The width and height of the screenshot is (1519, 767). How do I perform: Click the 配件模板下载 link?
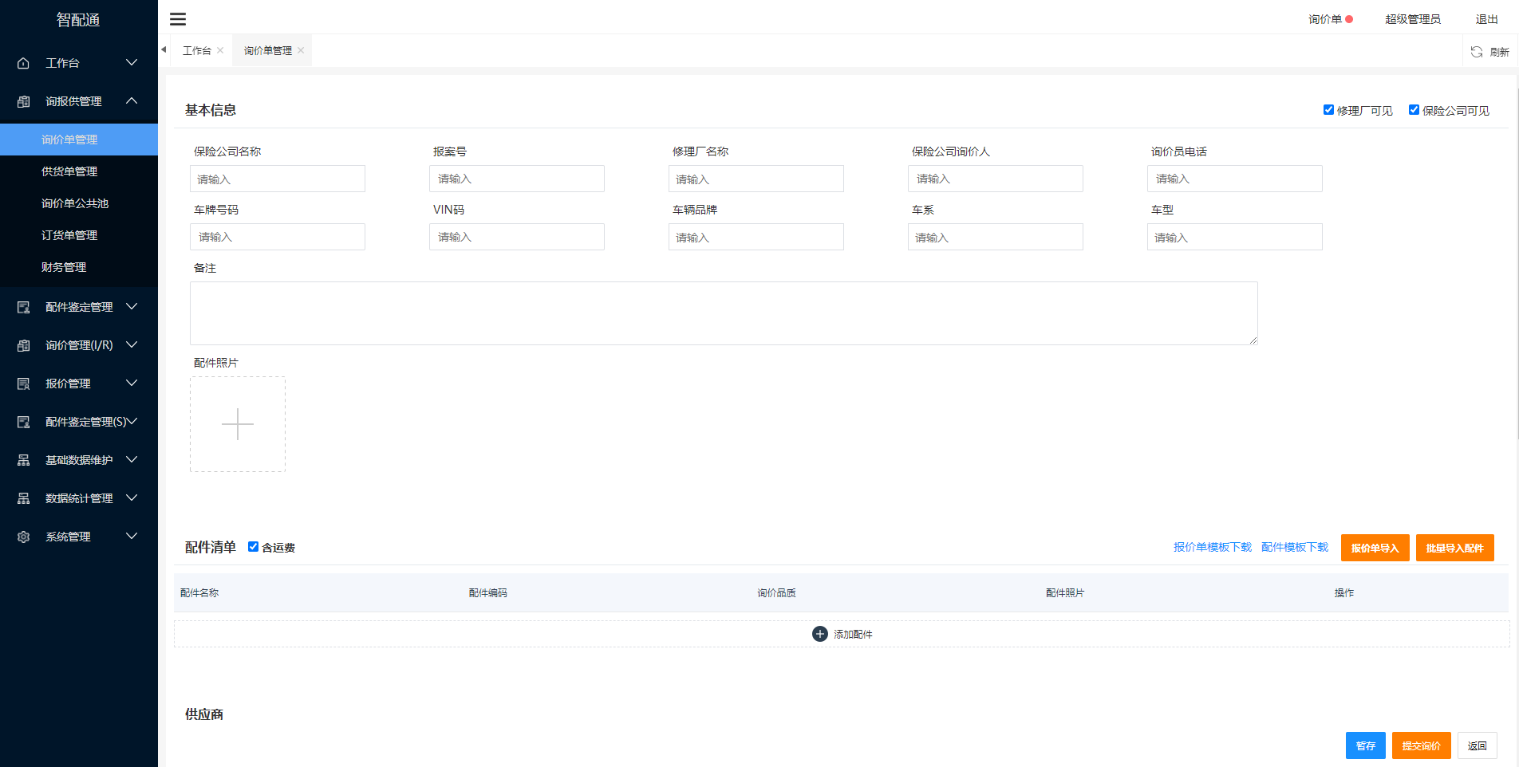1294,547
